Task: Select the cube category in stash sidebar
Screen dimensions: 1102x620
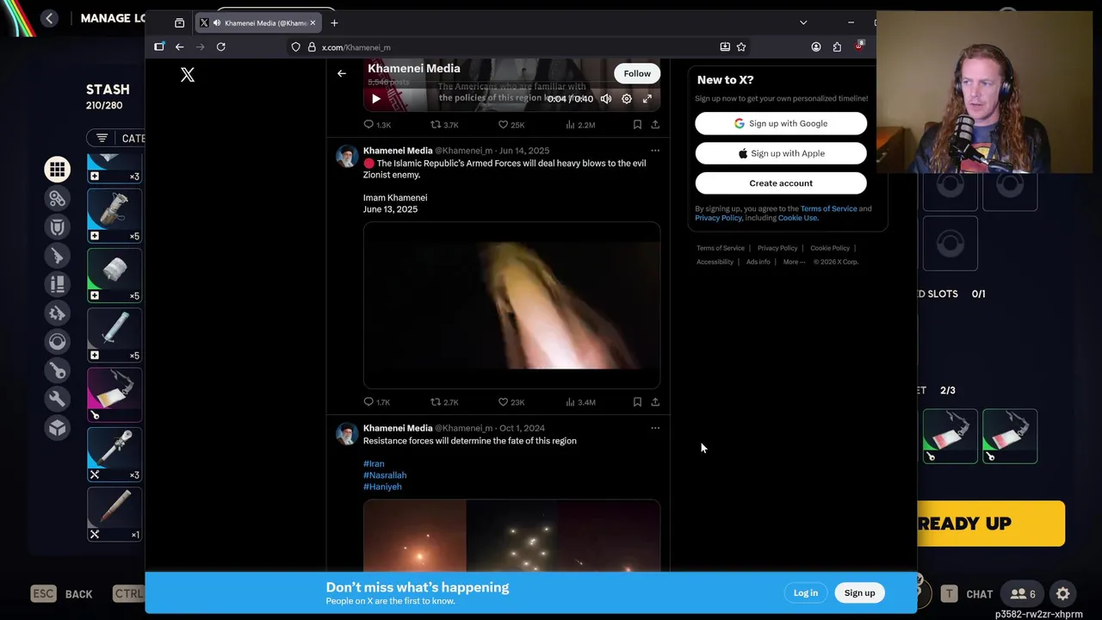Action: (x=58, y=428)
